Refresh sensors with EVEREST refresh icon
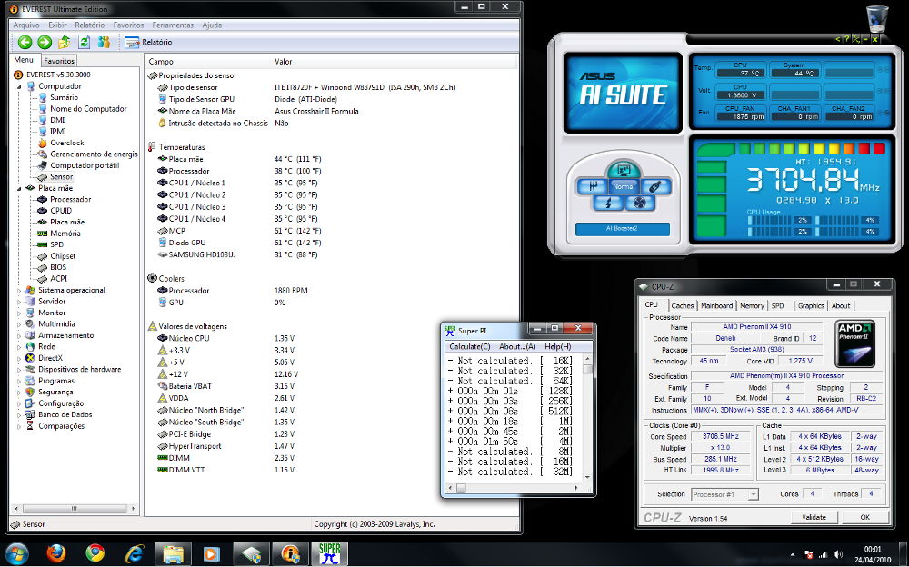 click(84, 42)
